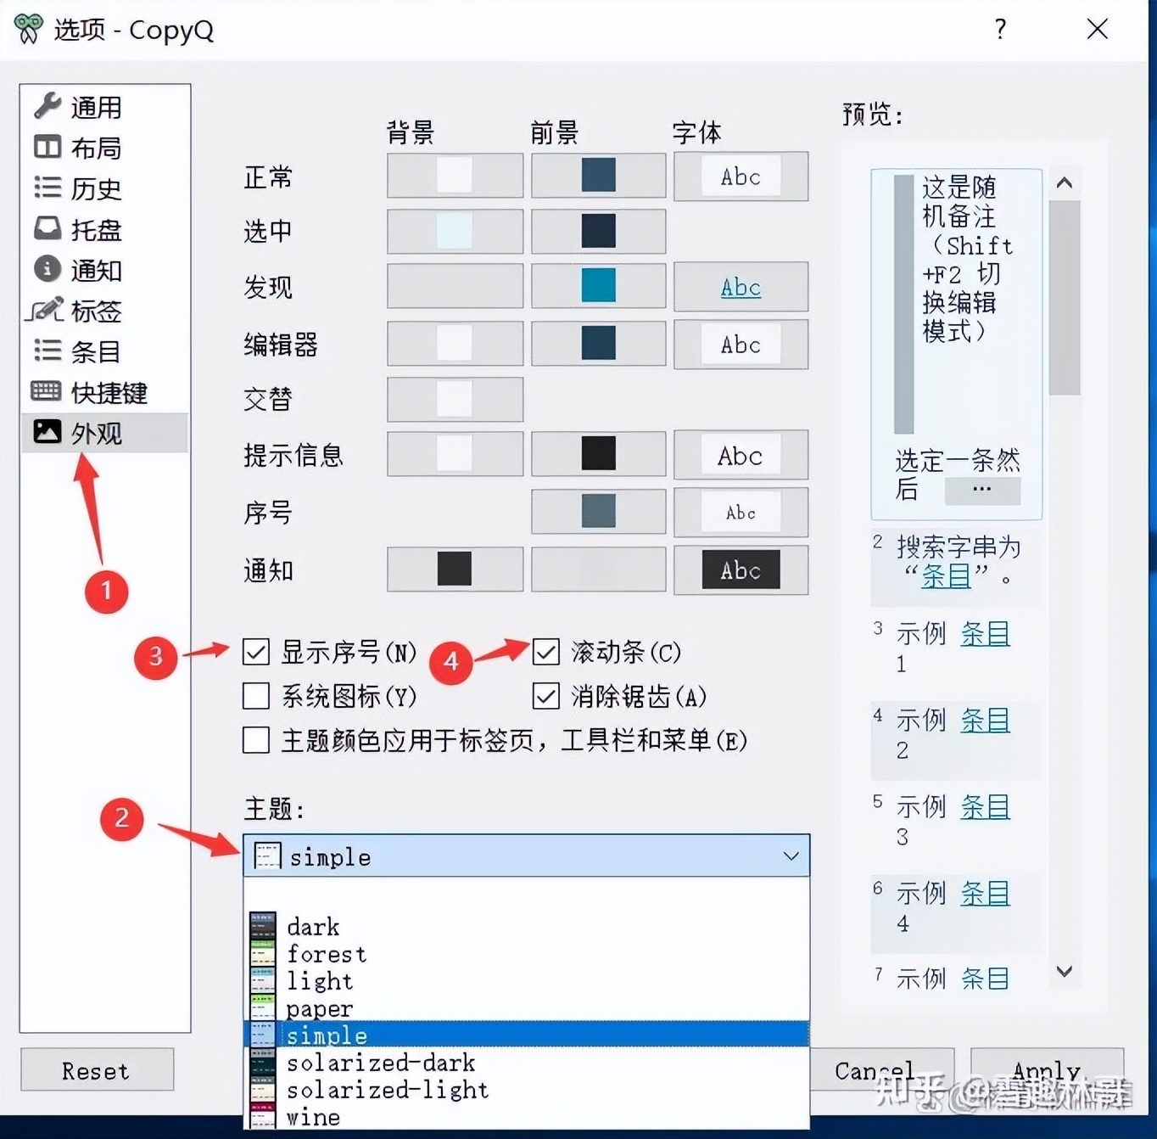This screenshot has width=1157, height=1139.
Task: Click the Cancel button
Action: (882, 1069)
